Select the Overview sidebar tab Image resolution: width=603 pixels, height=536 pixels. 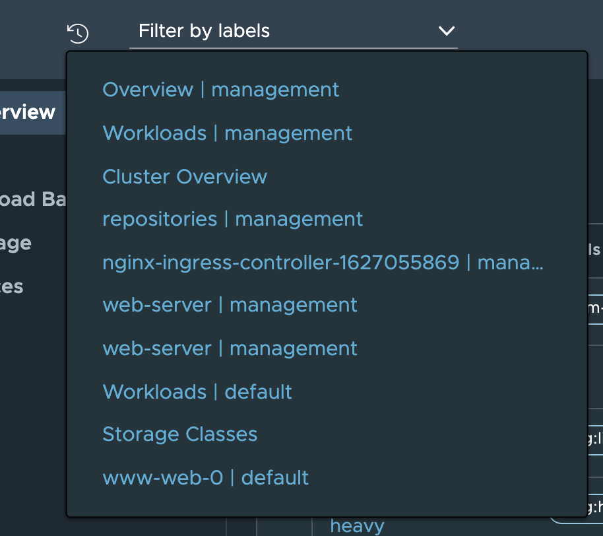point(30,112)
